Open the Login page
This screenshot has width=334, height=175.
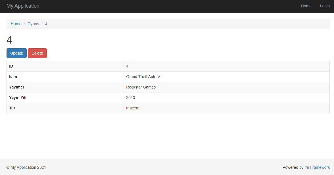[325, 6]
